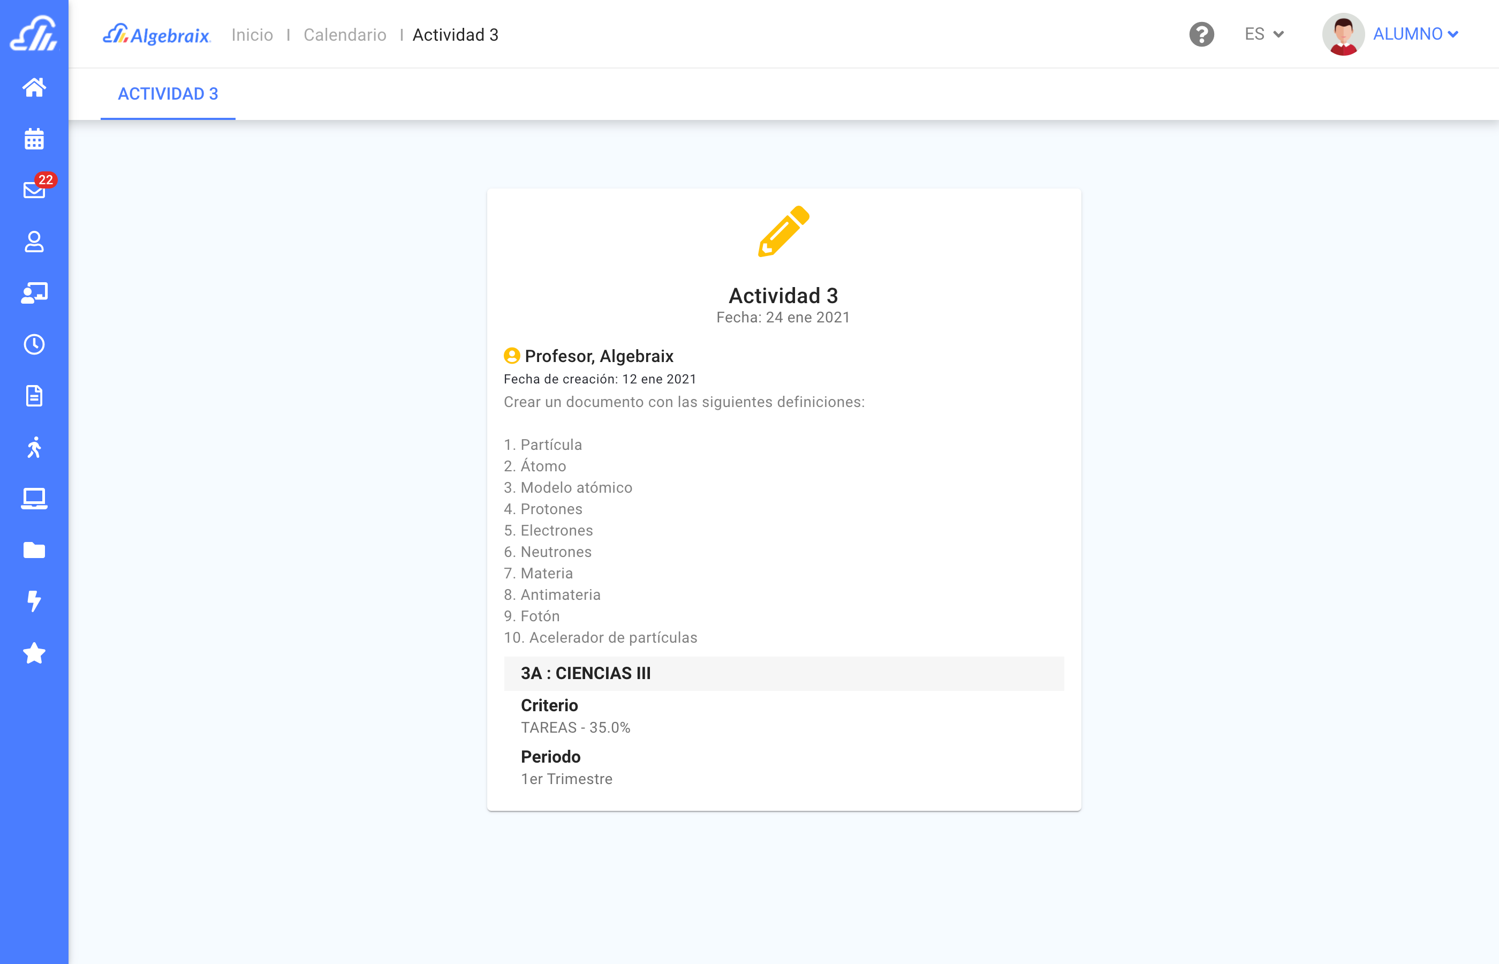The height and width of the screenshot is (964, 1499).
Task: Select the ACTIVIDAD 3 tab
Action: pos(168,94)
